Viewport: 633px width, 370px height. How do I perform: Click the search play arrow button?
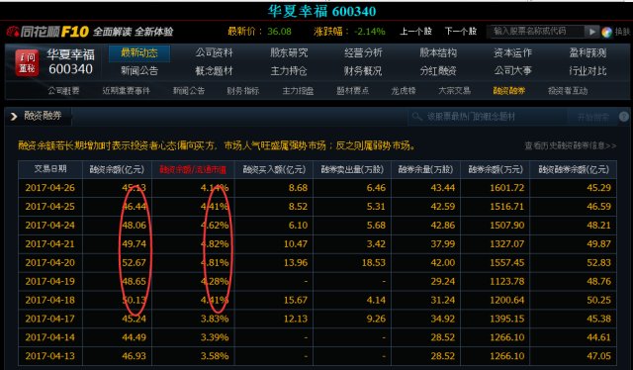coord(591,32)
